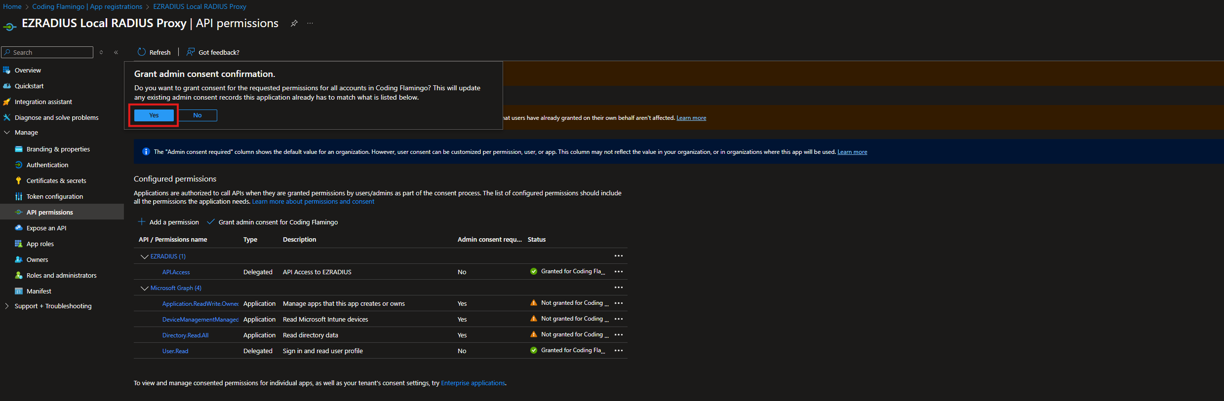Open the Application.ReadWrite.OwnedBy permission link

click(200, 303)
